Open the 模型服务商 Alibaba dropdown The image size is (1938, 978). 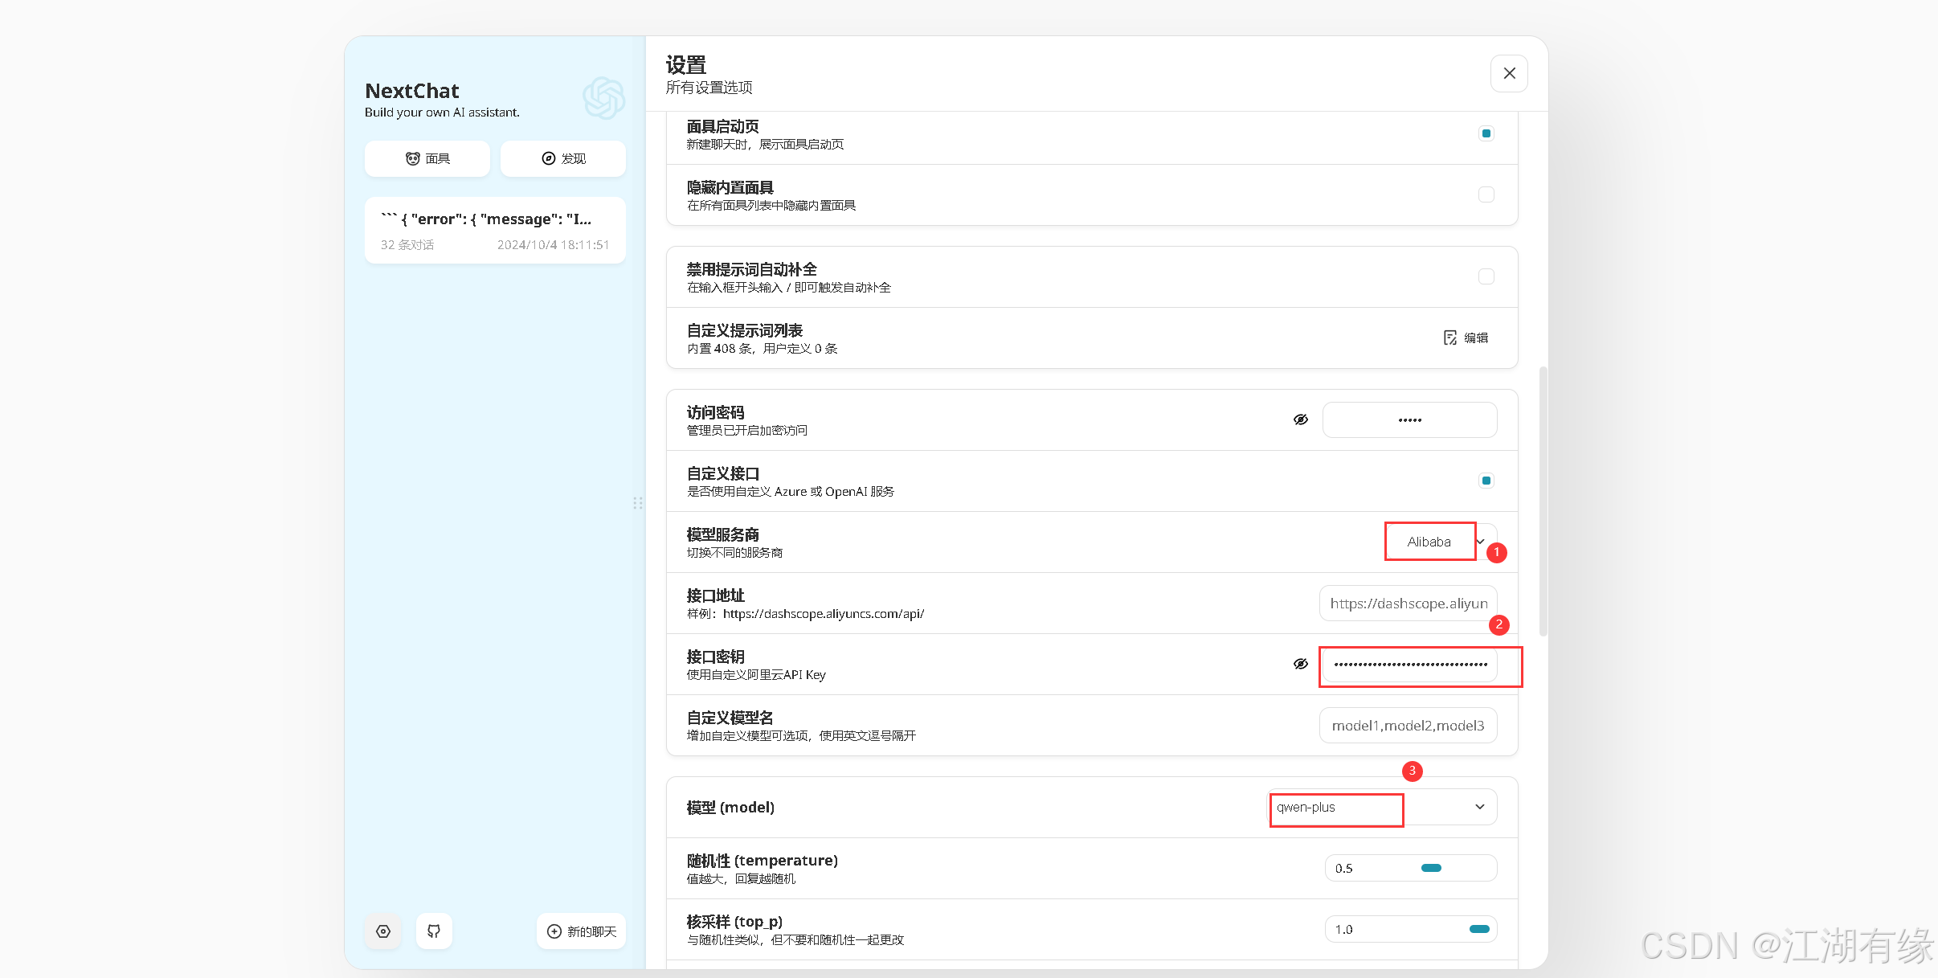click(1441, 542)
